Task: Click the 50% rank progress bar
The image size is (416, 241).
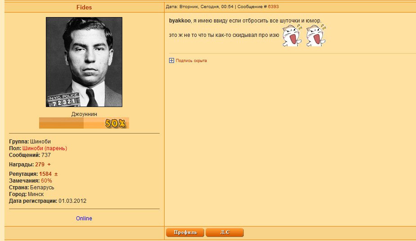Action: point(84,123)
